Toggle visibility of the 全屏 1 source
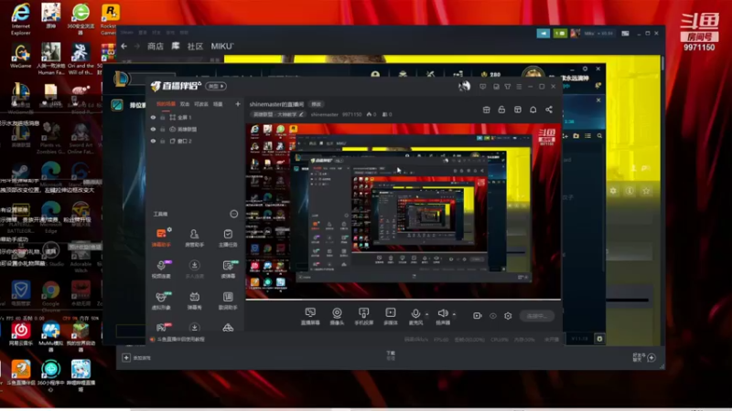The image size is (732, 411). point(153,118)
